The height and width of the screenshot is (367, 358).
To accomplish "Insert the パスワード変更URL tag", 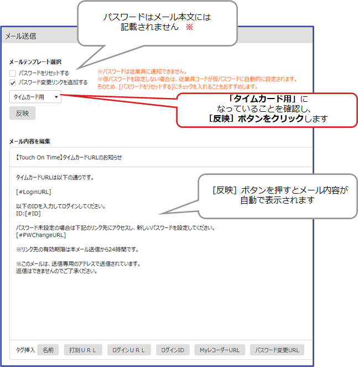I will pyautogui.click(x=277, y=350).
